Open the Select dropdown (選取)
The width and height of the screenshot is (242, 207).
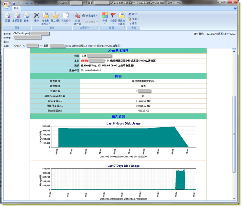point(134,24)
